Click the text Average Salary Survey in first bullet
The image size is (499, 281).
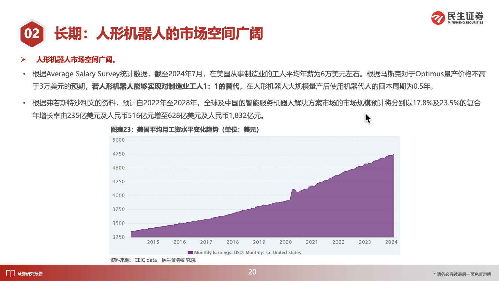(x=83, y=74)
